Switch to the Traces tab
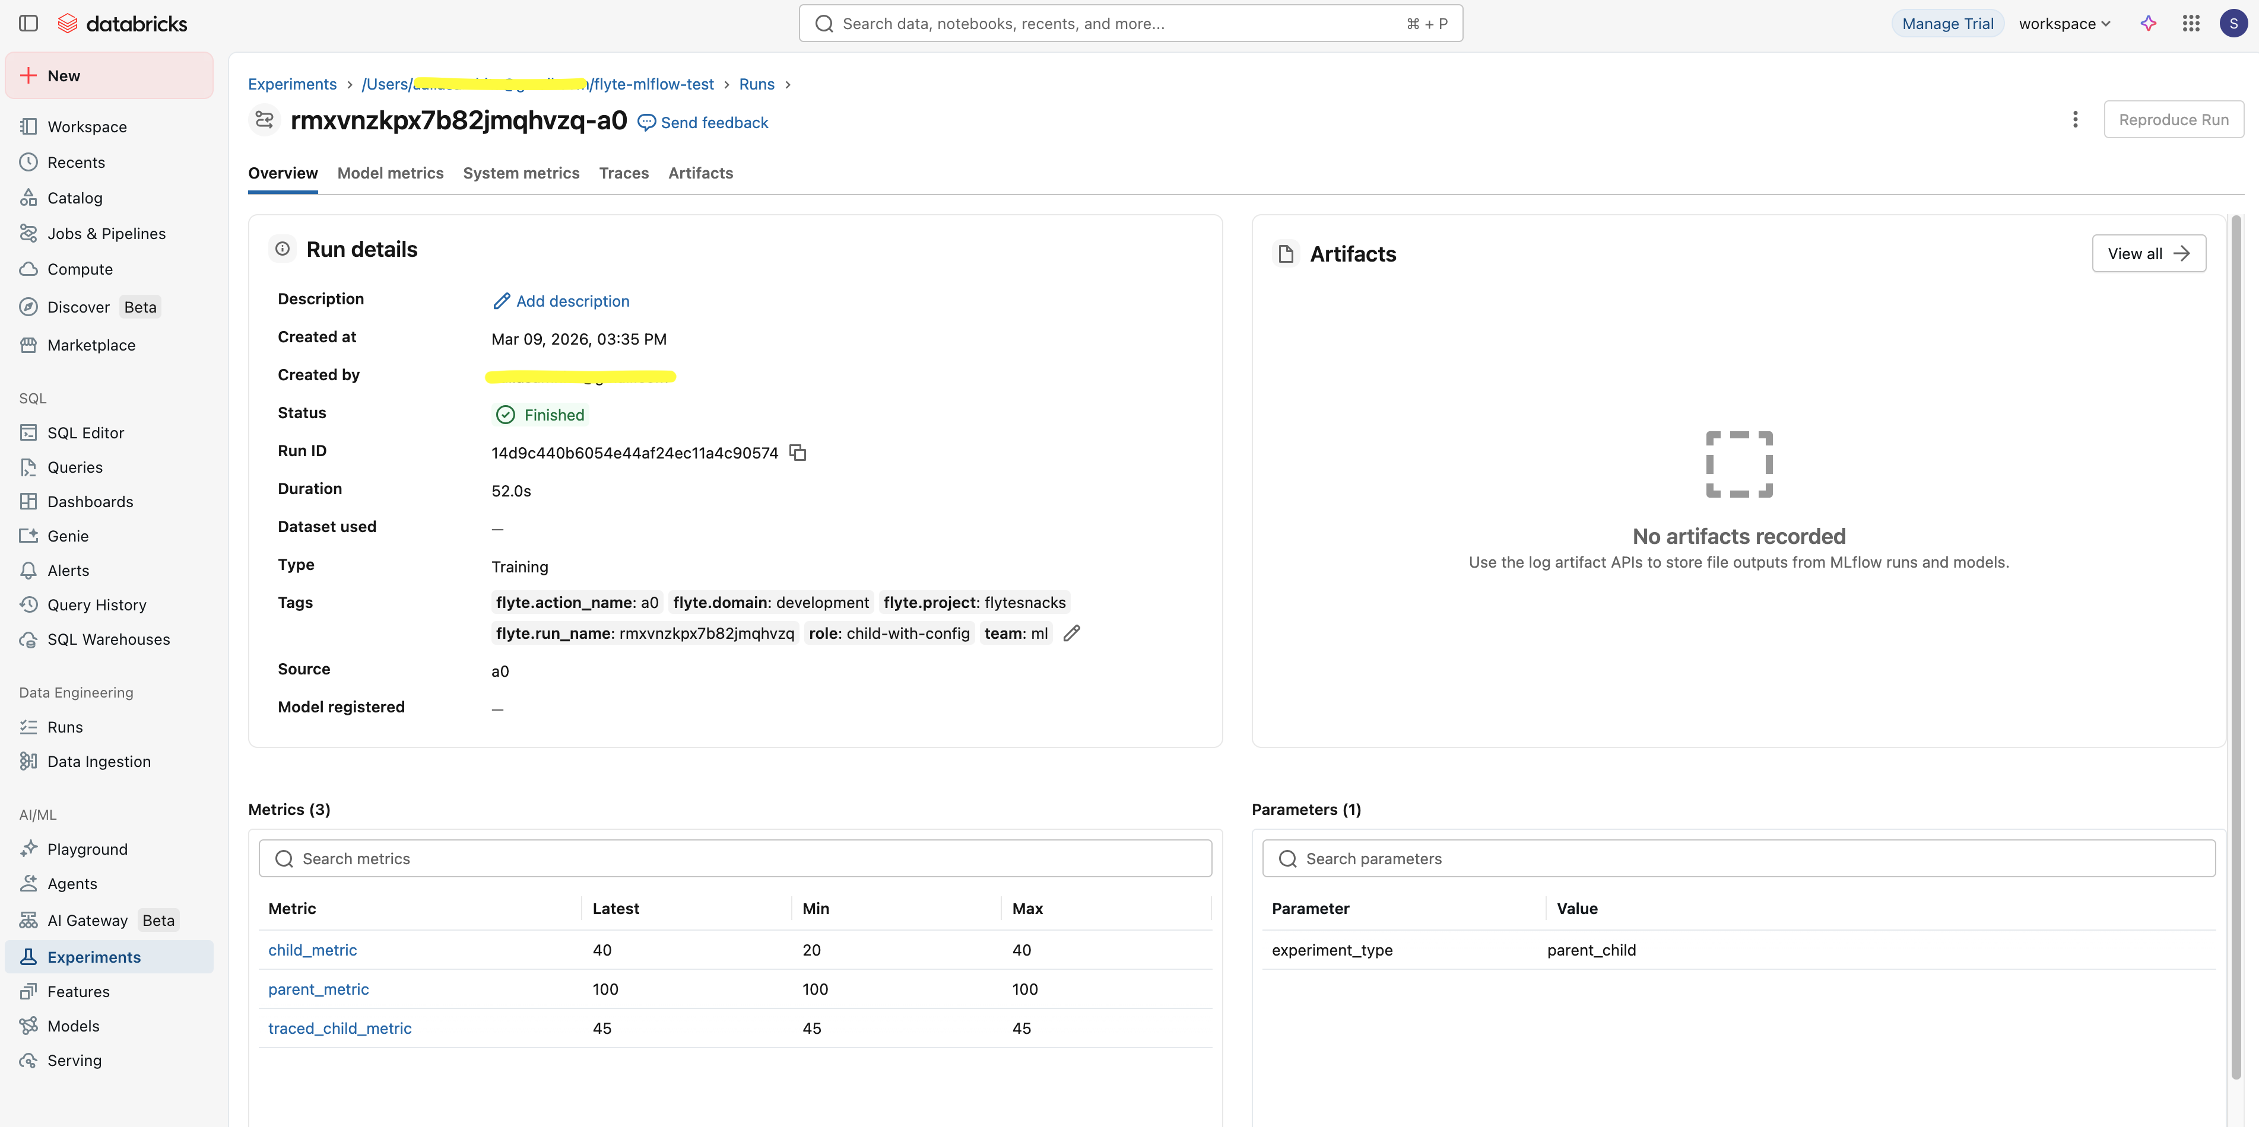Viewport: 2259px width, 1127px height. click(623, 173)
